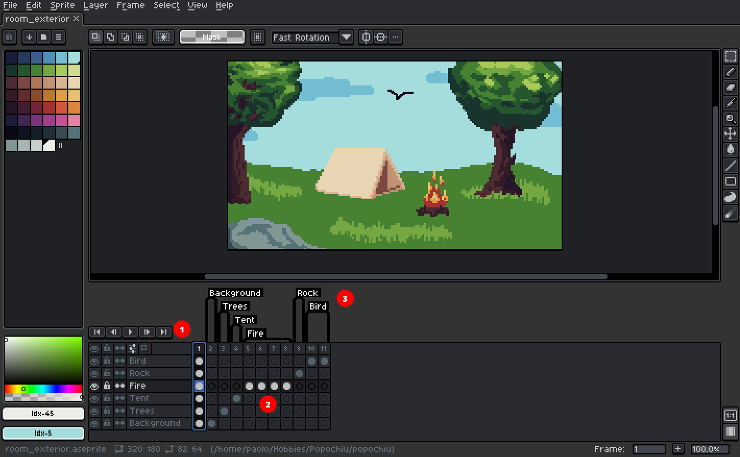This screenshot has height=457, width=740.
Task: Click the Idx-5 background color
Action: [43, 433]
